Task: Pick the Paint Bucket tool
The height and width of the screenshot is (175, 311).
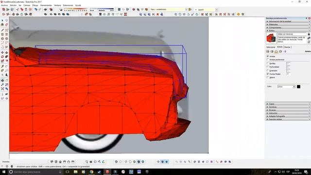Action: pyautogui.click(x=2, y=25)
